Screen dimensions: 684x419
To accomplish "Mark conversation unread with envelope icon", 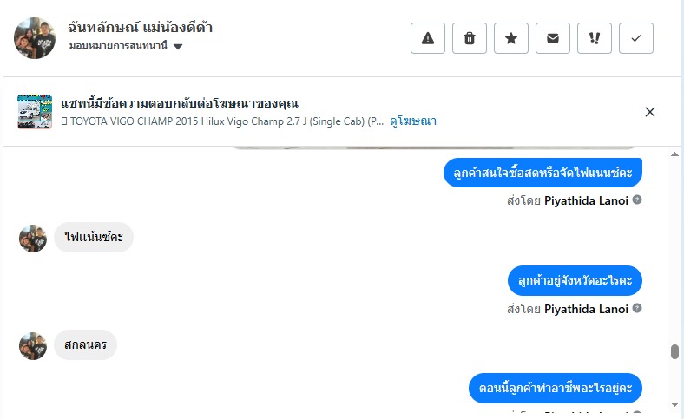I will pos(553,38).
